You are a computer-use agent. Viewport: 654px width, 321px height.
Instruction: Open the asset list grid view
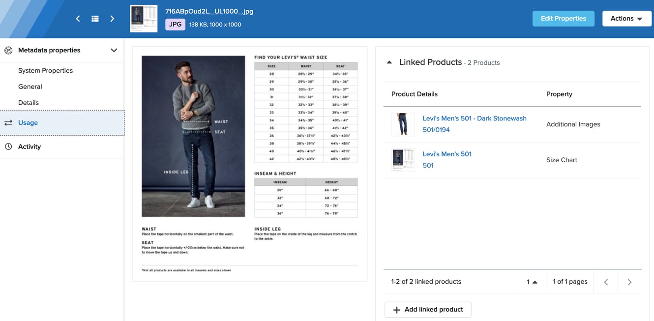click(95, 19)
